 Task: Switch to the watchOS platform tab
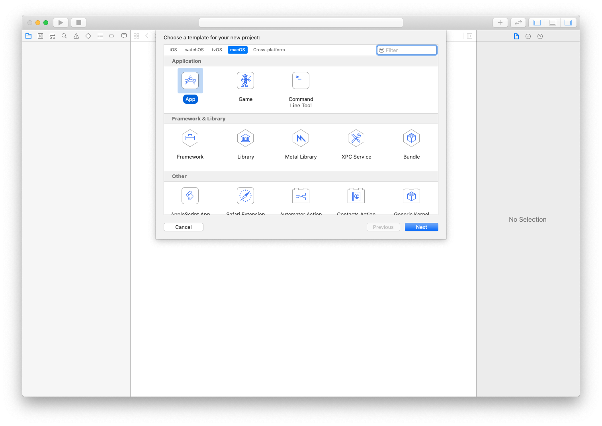pos(194,50)
